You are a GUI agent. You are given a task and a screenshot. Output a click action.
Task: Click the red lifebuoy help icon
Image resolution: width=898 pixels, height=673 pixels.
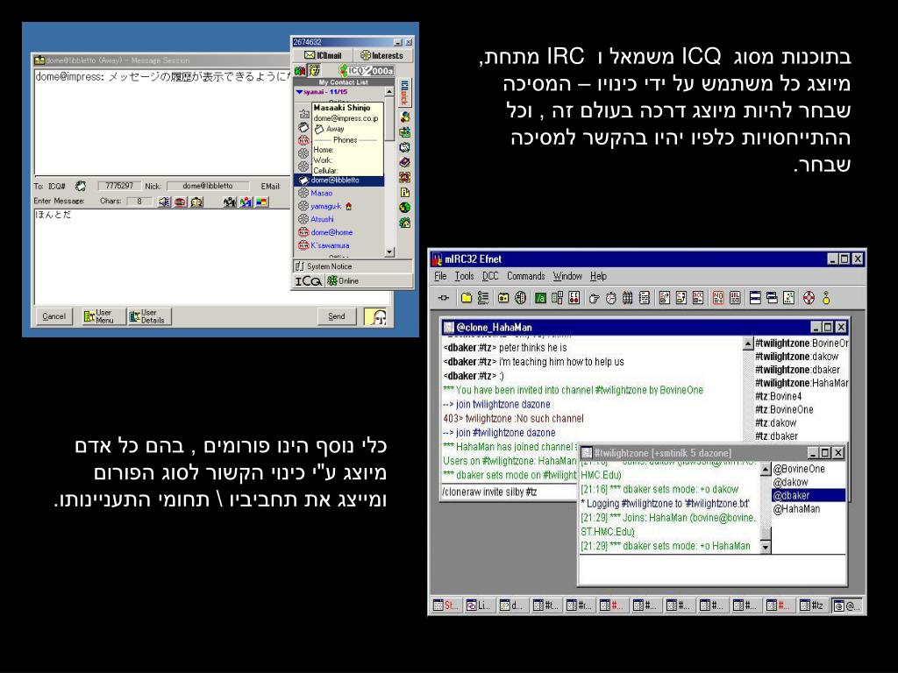(x=809, y=298)
